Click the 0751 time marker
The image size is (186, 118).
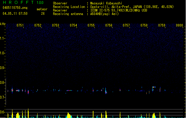pyautogui.click(x=20, y=25)
